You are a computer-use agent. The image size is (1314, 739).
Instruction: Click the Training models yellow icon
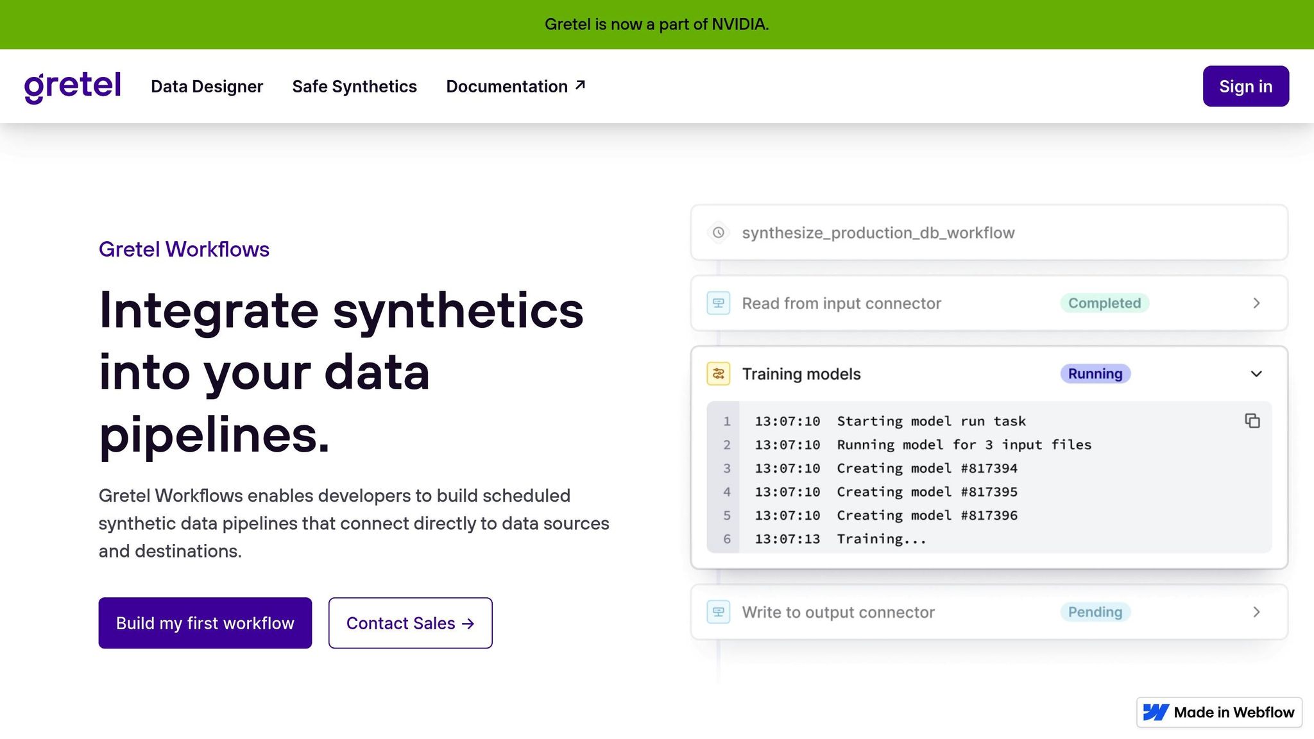719,374
